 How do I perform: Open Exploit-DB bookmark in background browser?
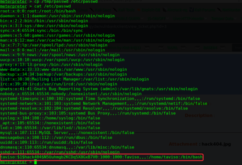click(x=151, y=10)
